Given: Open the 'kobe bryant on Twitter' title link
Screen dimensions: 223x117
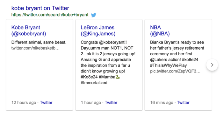Looking at the screenshot, I should (40, 8).
